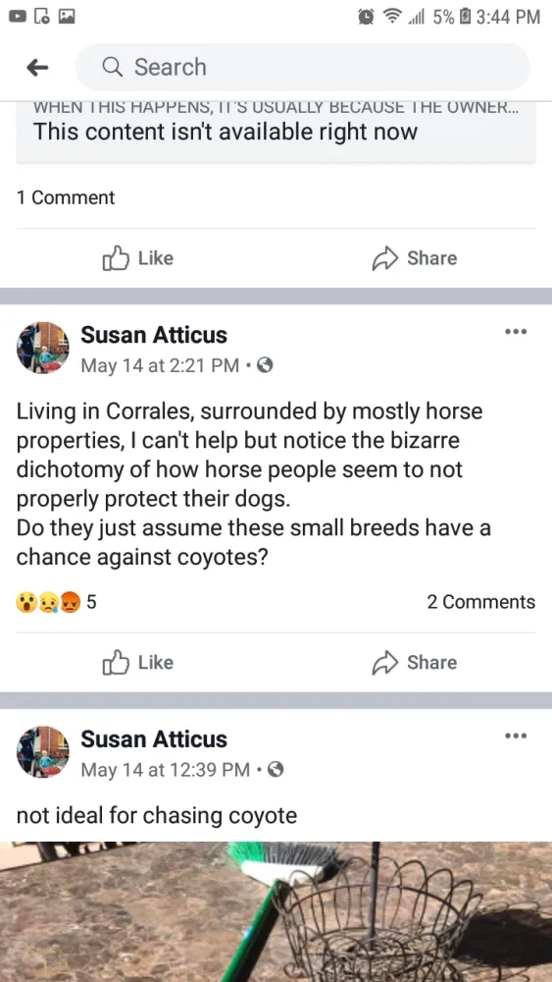Viewport: 552px width, 982px height.
Task: Open reaction emojis count showing 5
Action: 56,603
